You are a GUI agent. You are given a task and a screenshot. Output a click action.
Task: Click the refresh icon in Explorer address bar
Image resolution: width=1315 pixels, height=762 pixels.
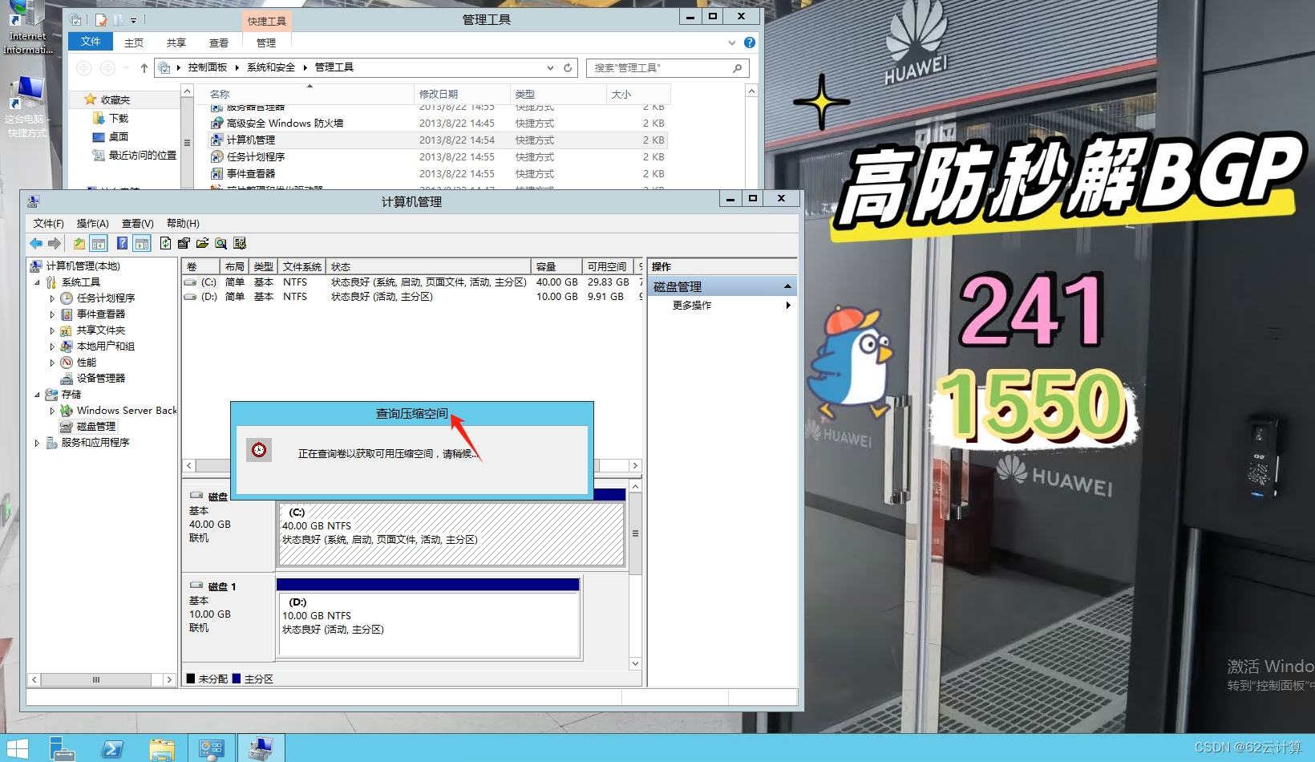coord(568,68)
